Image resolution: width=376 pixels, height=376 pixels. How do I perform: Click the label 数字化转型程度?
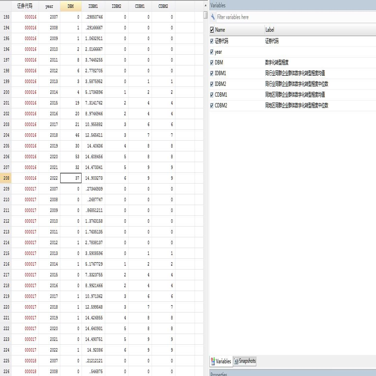click(277, 63)
